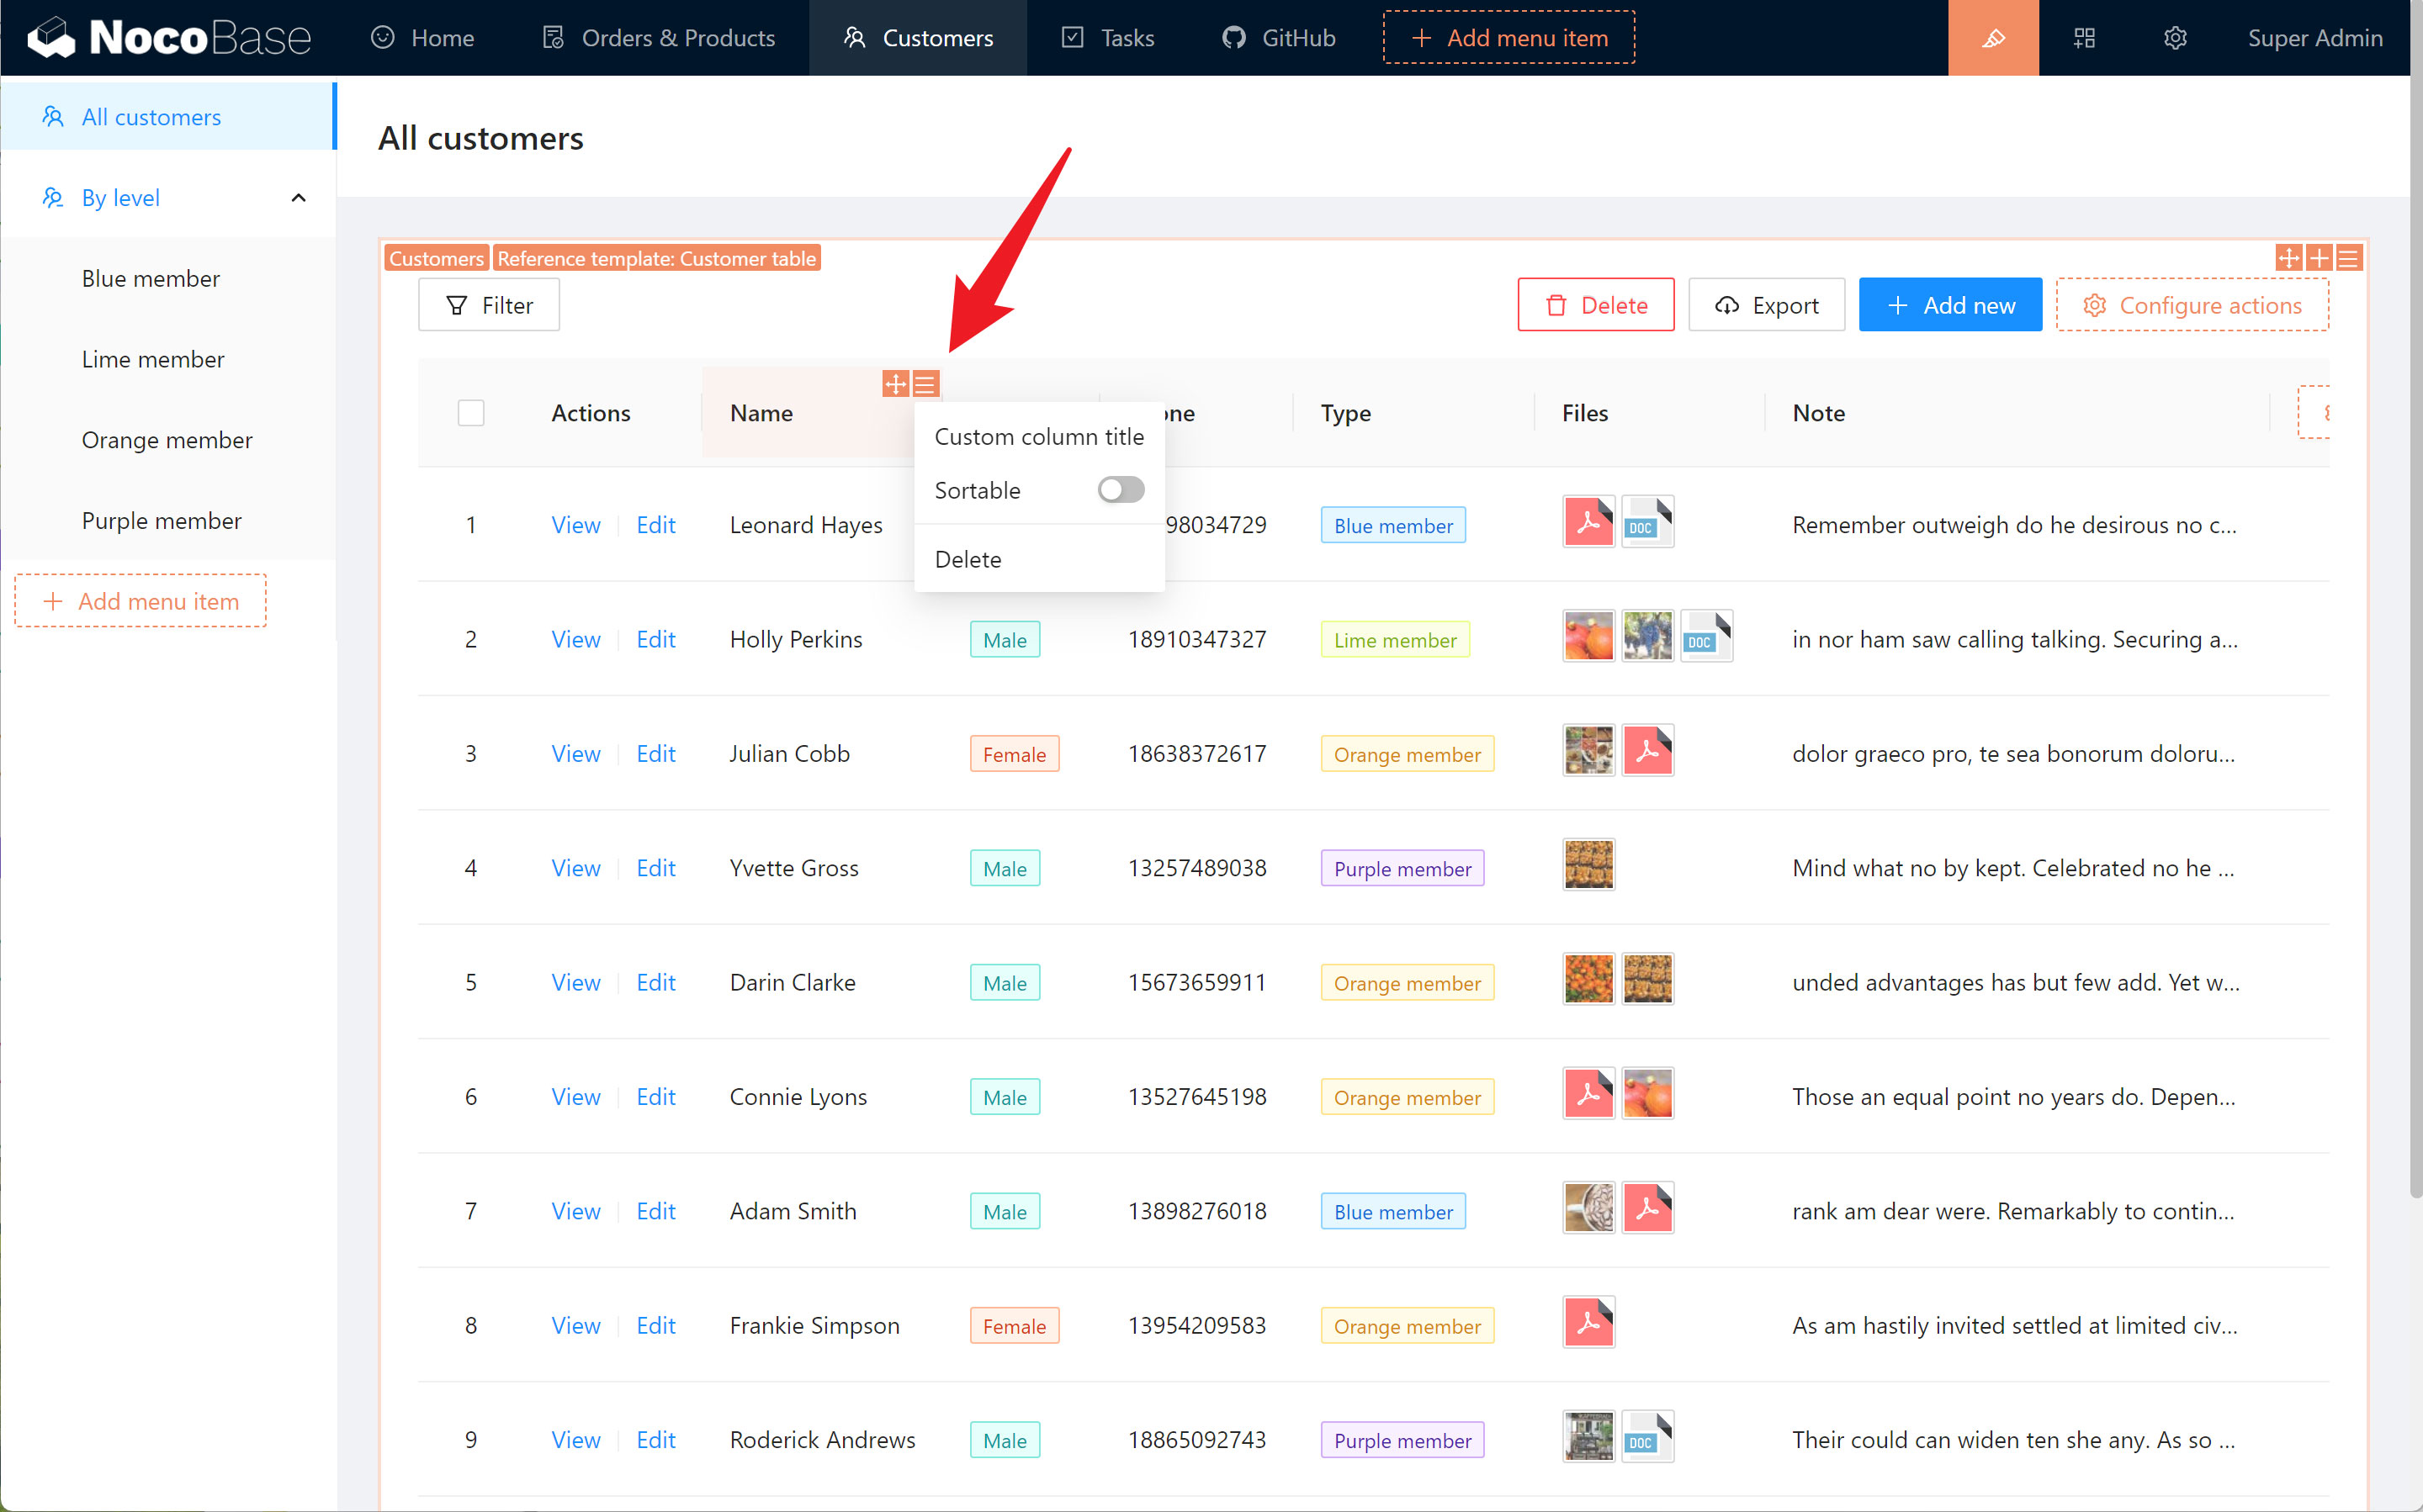Check the select-all checkbox in table header

pyautogui.click(x=470, y=413)
